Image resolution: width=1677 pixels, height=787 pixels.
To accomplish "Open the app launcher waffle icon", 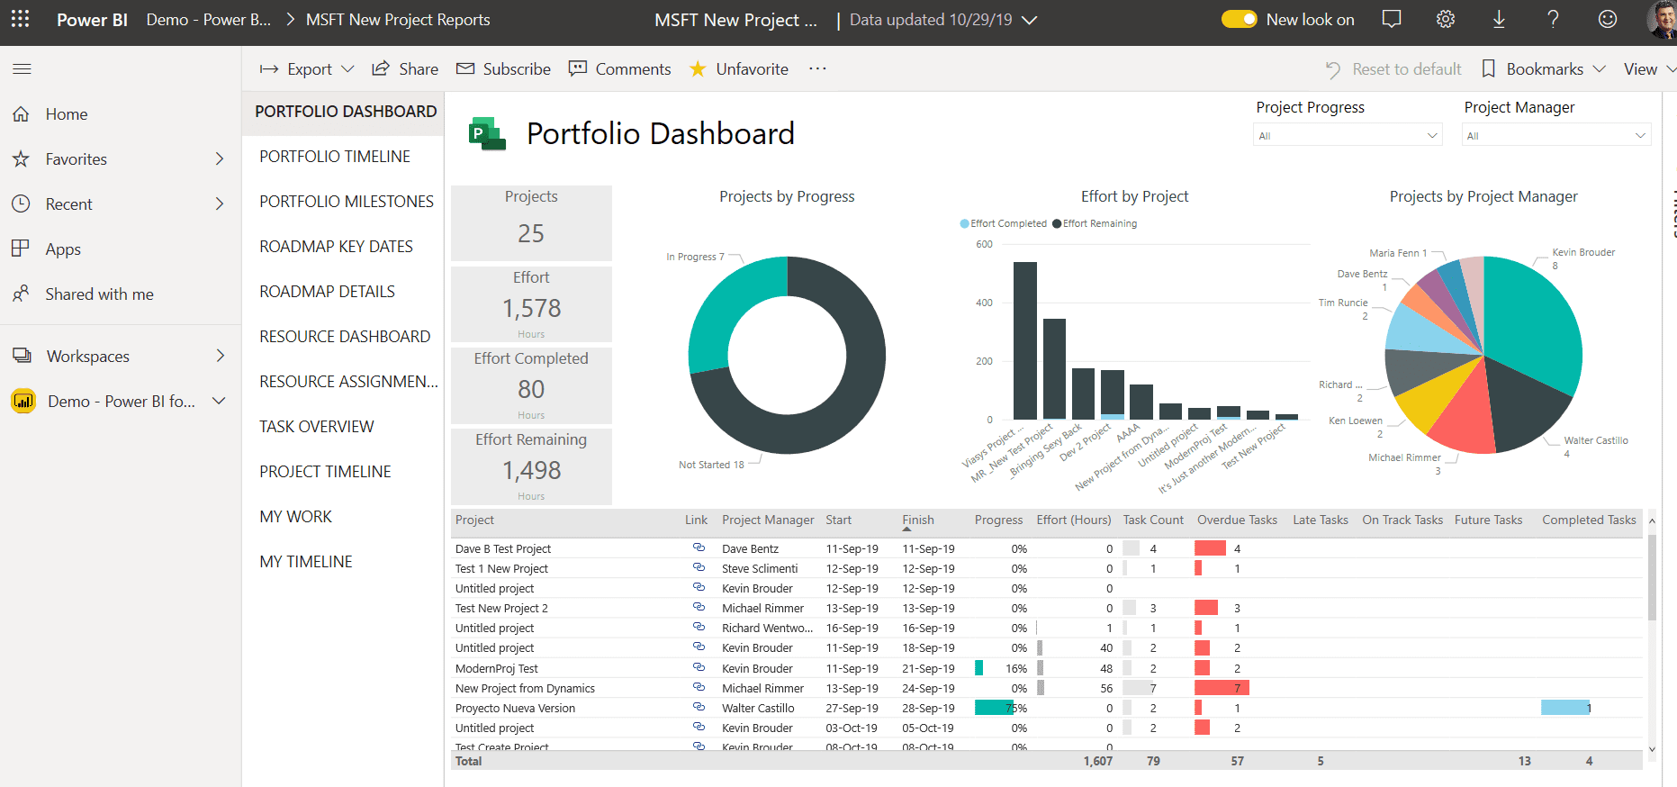I will click(x=20, y=19).
